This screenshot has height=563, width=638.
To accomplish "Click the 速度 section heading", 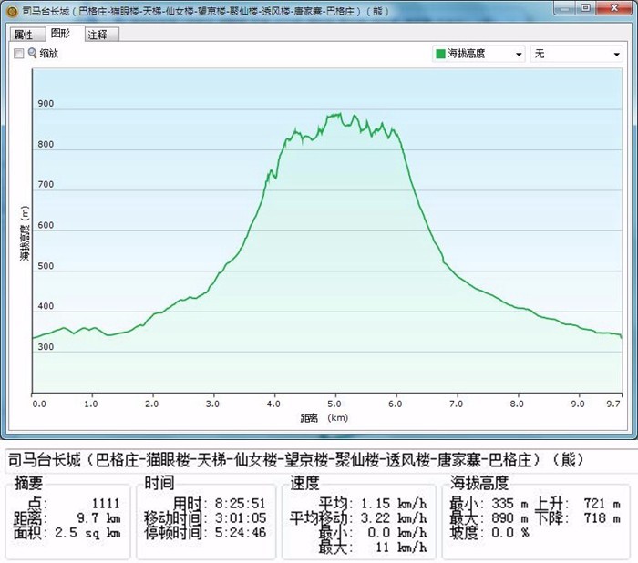I will point(304,483).
